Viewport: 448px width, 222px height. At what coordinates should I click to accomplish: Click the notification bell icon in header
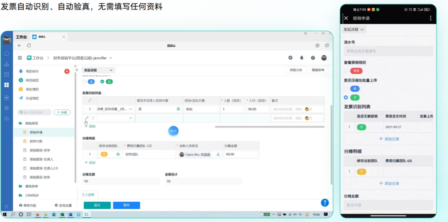(x=302, y=58)
